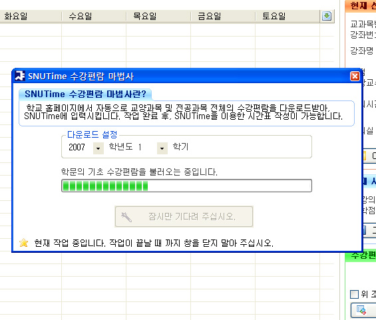Click the 학년도 label in download settings
This screenshot has width=376, height=320.
pyautogui.click(x=120, y=146)
